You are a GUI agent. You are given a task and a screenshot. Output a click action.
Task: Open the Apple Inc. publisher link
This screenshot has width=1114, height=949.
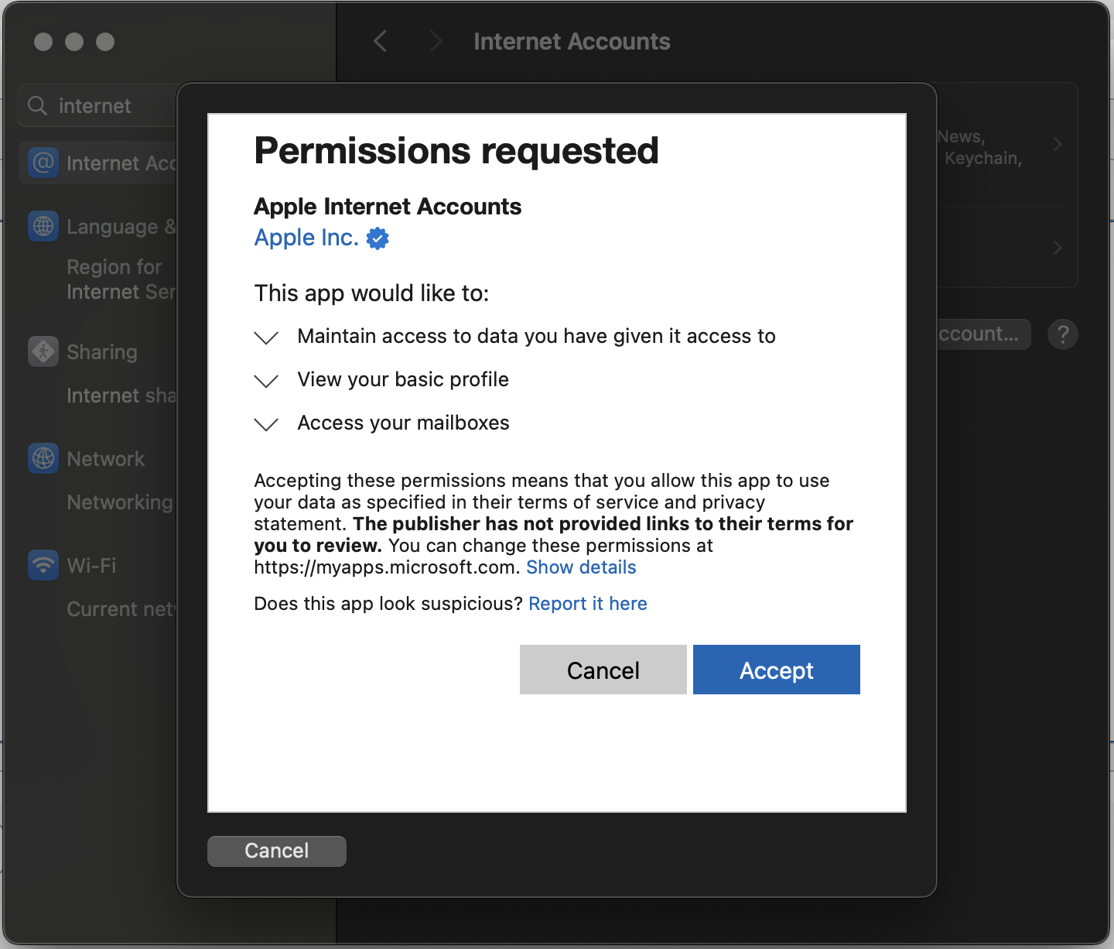click(x=306, y=238)
